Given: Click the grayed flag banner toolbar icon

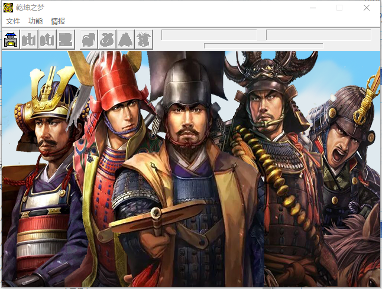Looking at the screenshot, I should (x=66, y=39).
